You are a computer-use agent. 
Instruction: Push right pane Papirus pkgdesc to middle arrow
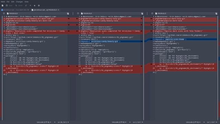151,31
